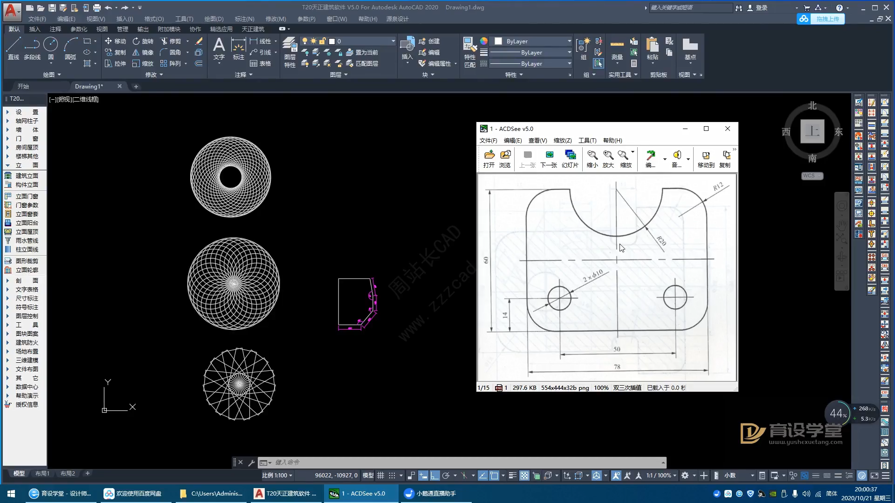Toggle the layer lock icon
This screenshot has width=895, height=503.
(x=323, y=41)
